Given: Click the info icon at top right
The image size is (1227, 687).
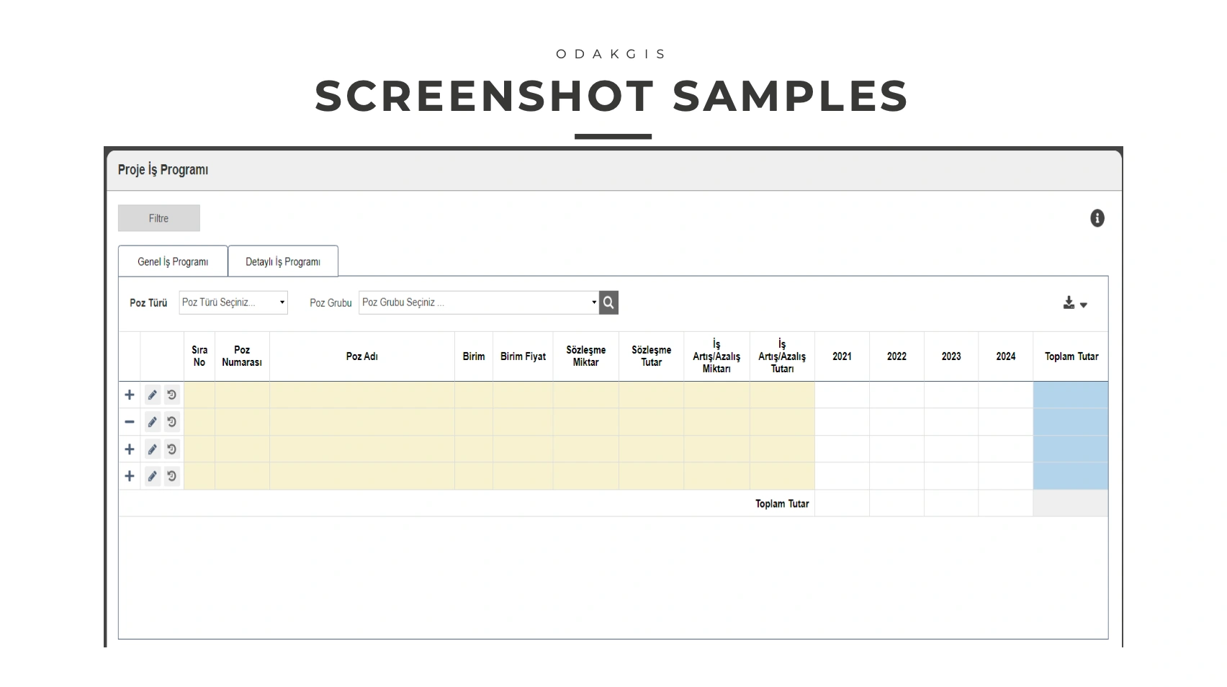Looking at the screenshot, I should [1097, 218].
